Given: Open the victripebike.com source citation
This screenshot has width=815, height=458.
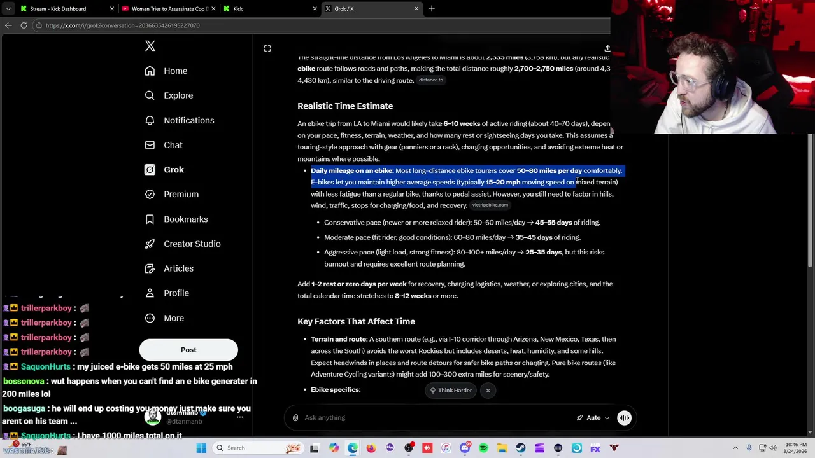Looking at the screenshot, I should coord(490,205).
